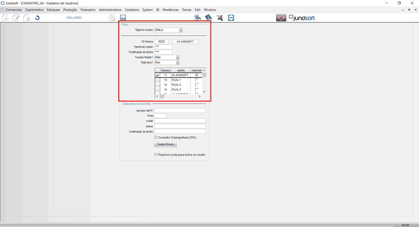Image resolution: width=419 pixels, height=227 pixels.
Task: Open the Edit menu
Action: tap(198, 10)
